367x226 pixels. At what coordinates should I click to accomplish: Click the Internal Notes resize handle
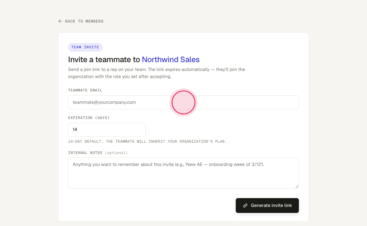(x=297, y=186)
